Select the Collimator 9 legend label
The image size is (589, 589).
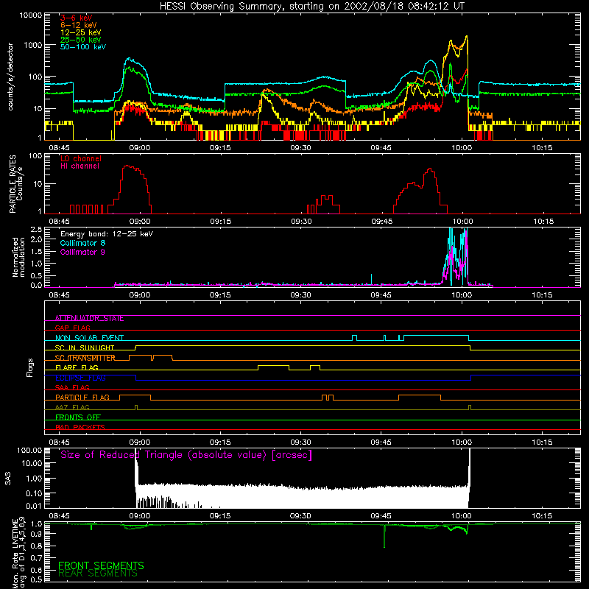(x=82, y=252)
